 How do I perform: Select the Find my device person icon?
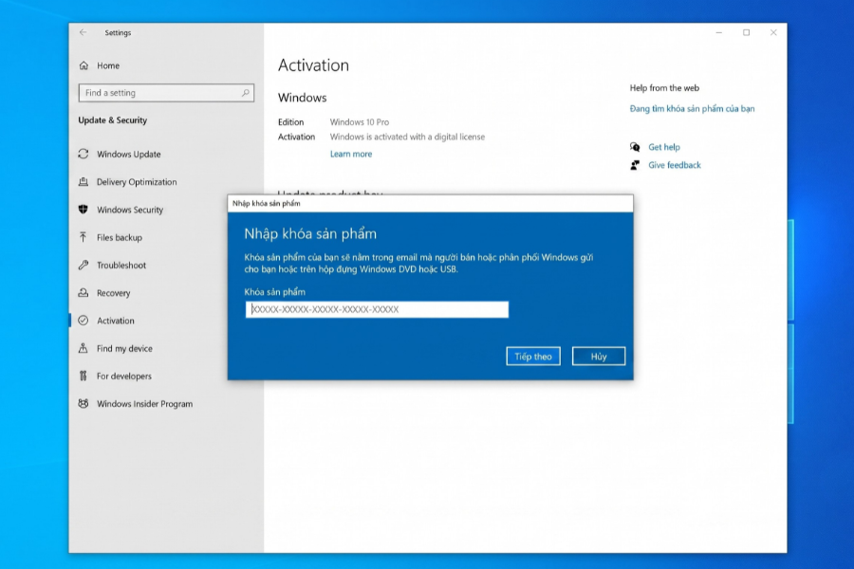84,348
